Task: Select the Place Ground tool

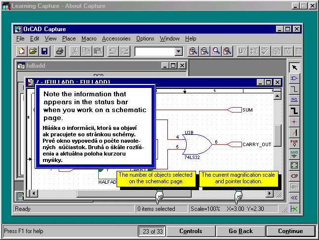Action: pos(295,154)
